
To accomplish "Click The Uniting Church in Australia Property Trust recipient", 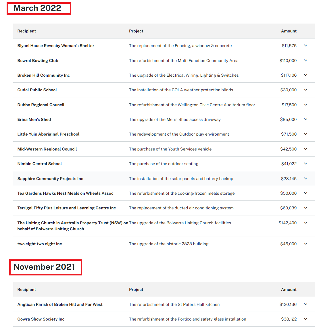I will (x=73, y=226).
